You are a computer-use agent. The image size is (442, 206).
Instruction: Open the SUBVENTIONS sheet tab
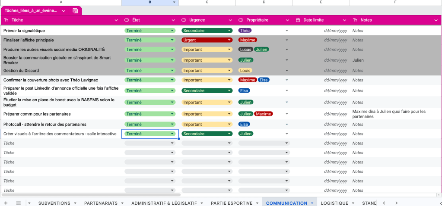[x=54, y=203]
